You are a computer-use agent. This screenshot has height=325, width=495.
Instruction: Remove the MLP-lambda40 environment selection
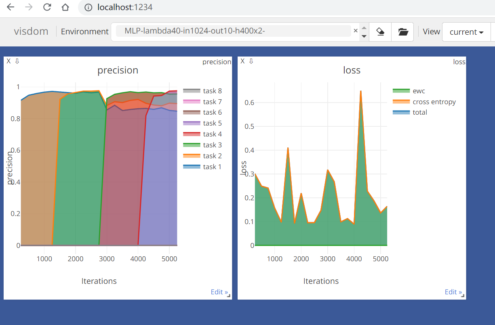coord(356,31)
